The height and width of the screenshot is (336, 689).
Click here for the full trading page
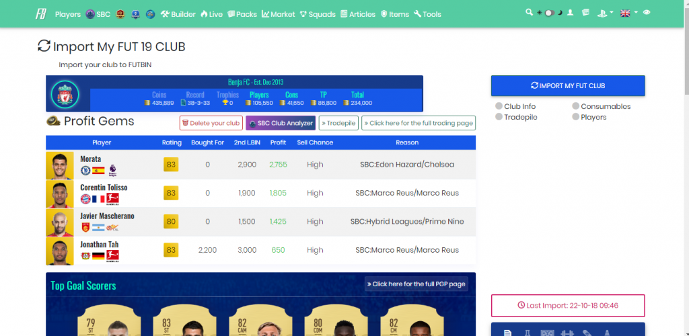tap(419, 123)
